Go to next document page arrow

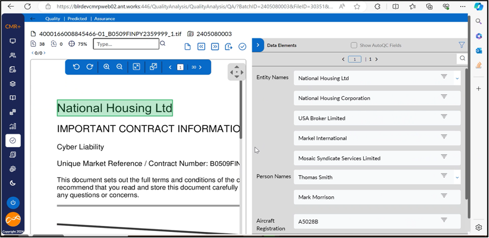(201, 67)
